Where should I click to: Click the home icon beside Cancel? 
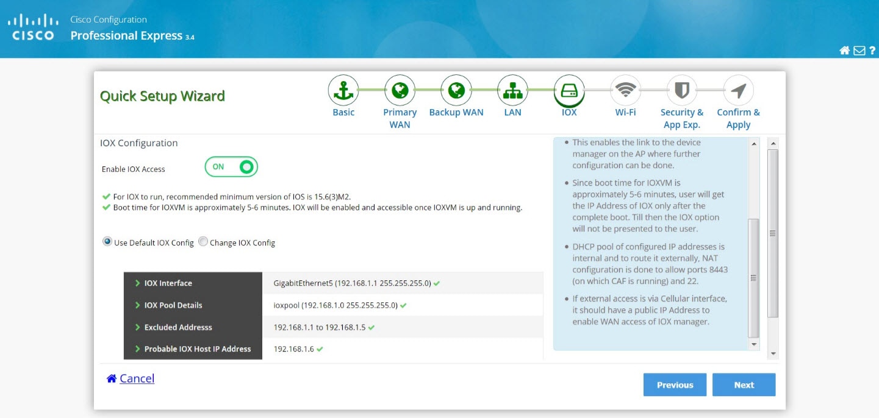(112, 378)
